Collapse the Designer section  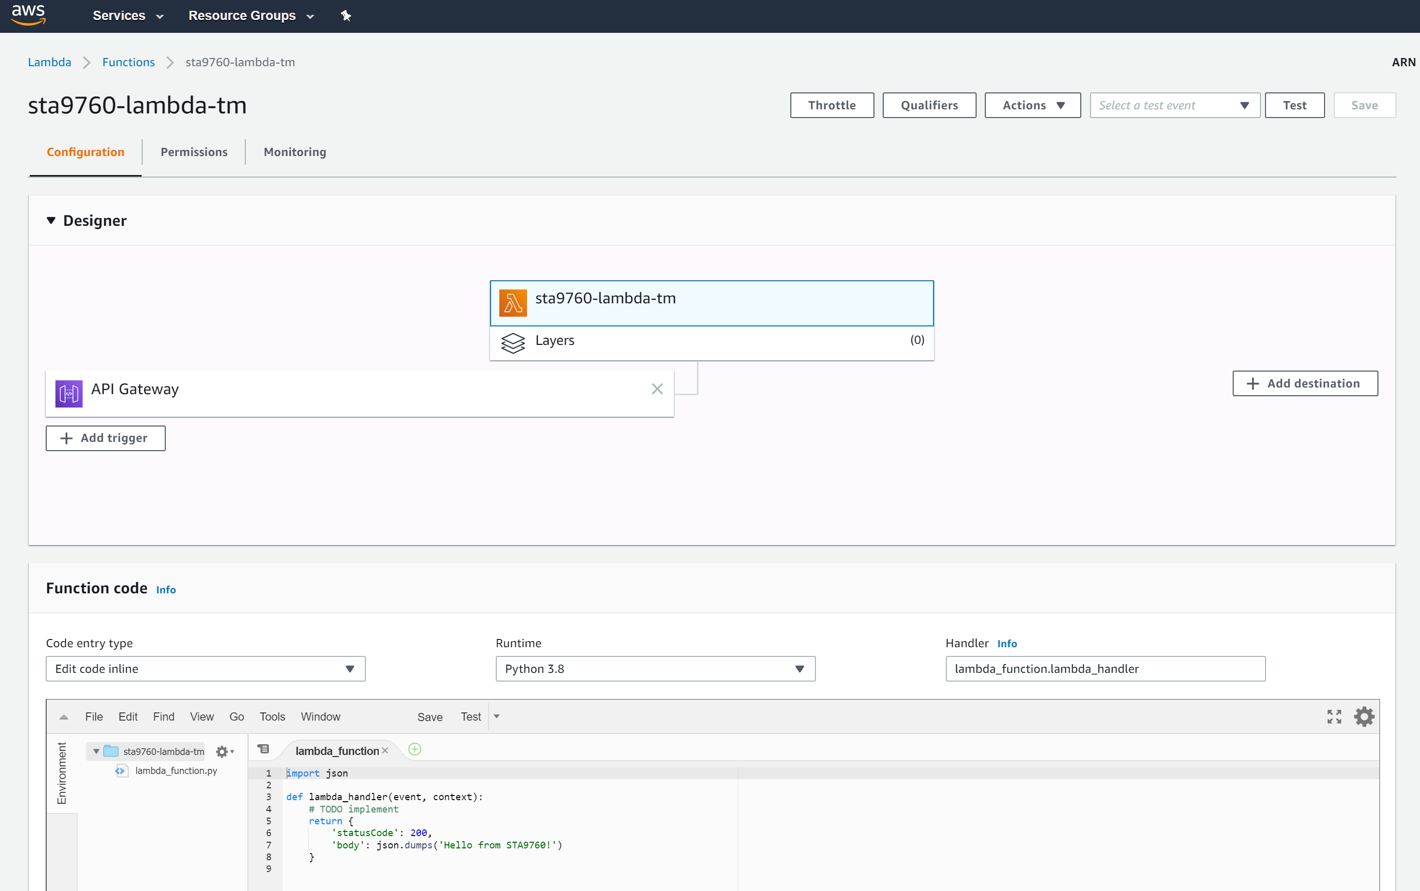coord(51,220)
